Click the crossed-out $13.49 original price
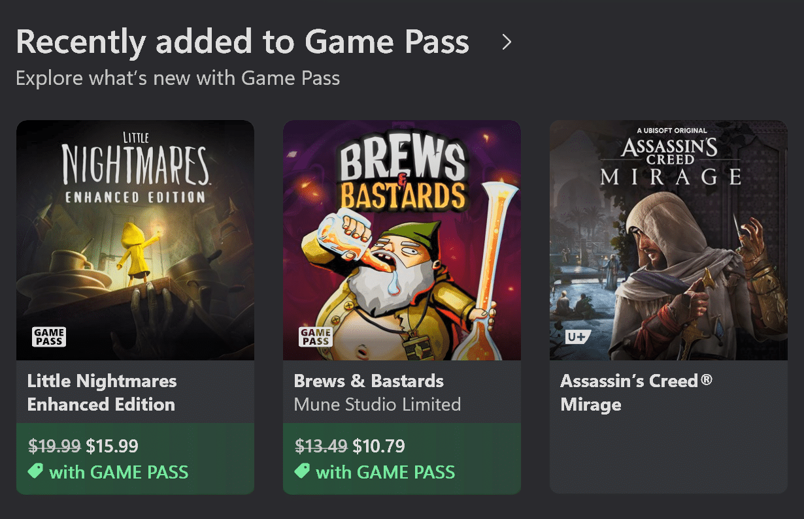The height and width of the screenshot is (519, 804). tap(321, 447)
